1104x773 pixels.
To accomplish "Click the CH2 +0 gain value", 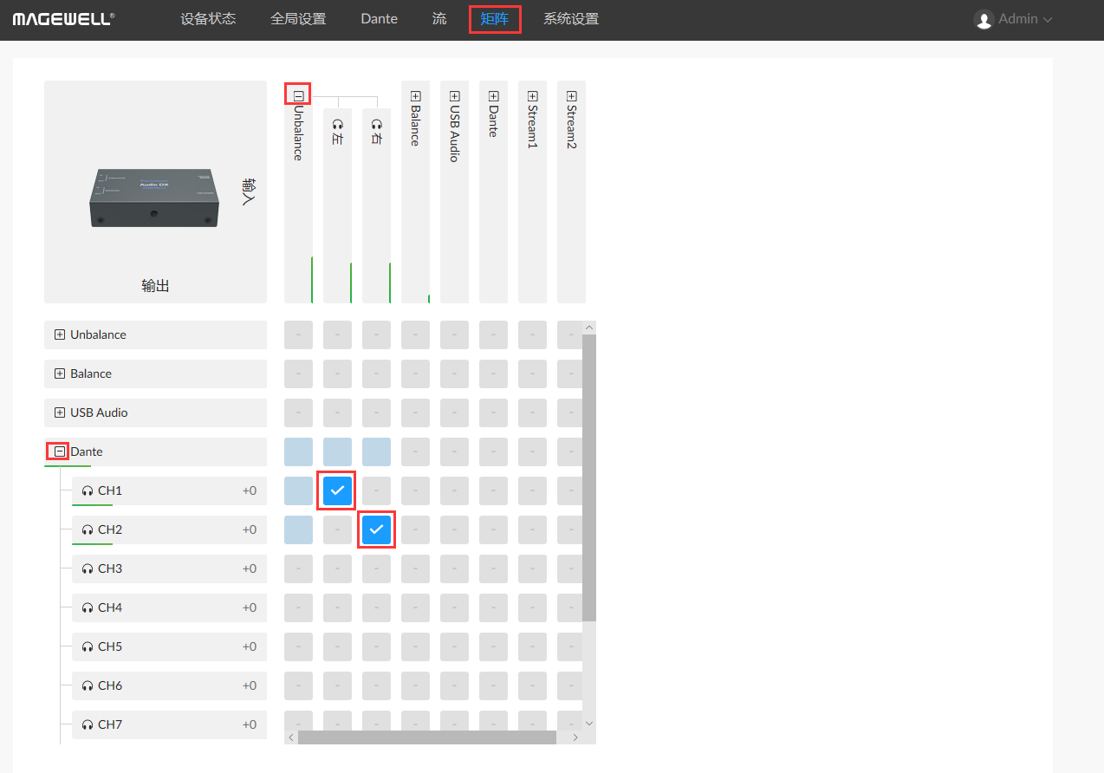I will coord(249,529).
